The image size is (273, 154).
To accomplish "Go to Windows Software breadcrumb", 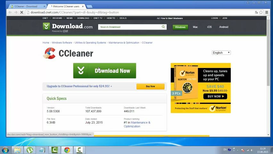I will (62, 43).
